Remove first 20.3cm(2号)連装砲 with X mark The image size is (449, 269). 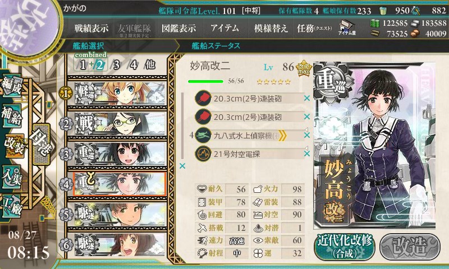(x=307, y=98)
